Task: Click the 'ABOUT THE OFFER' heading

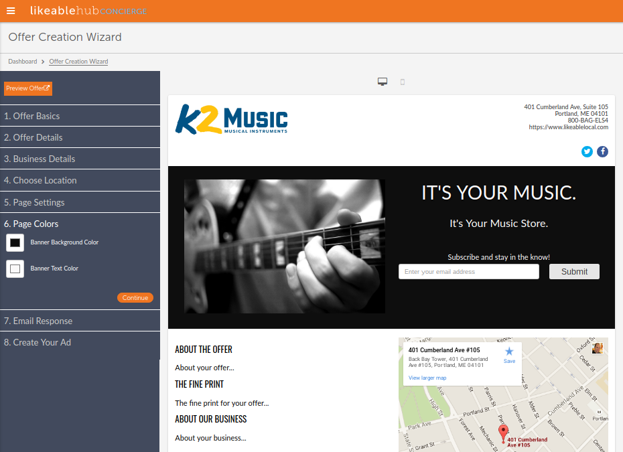Action: (204, 350)
